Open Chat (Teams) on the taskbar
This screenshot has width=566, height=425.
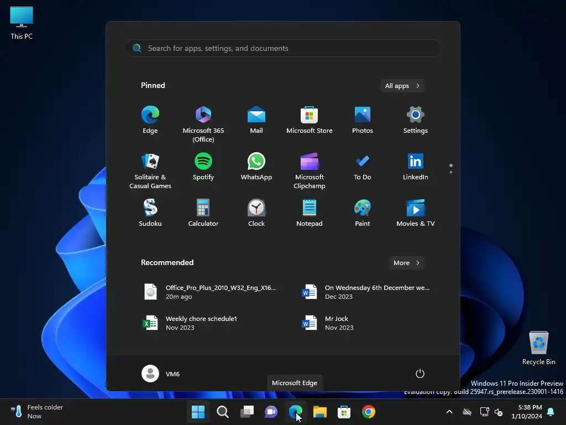(271, 412)
